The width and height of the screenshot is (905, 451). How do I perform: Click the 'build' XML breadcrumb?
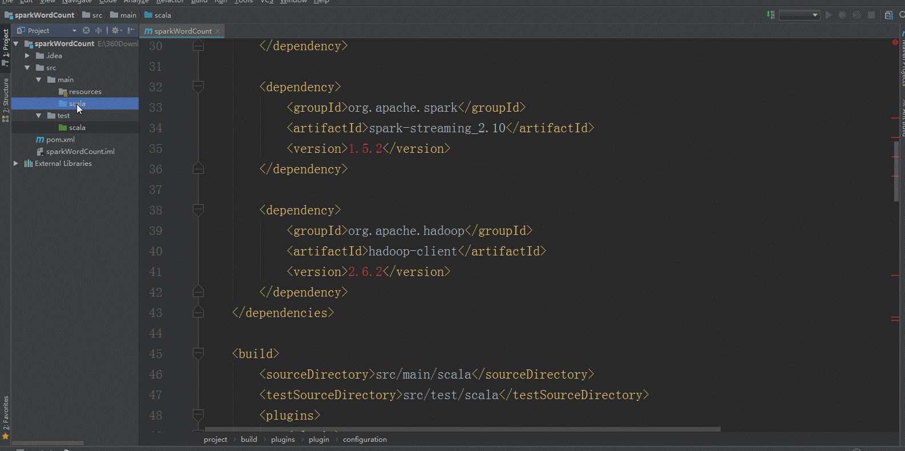249,440
